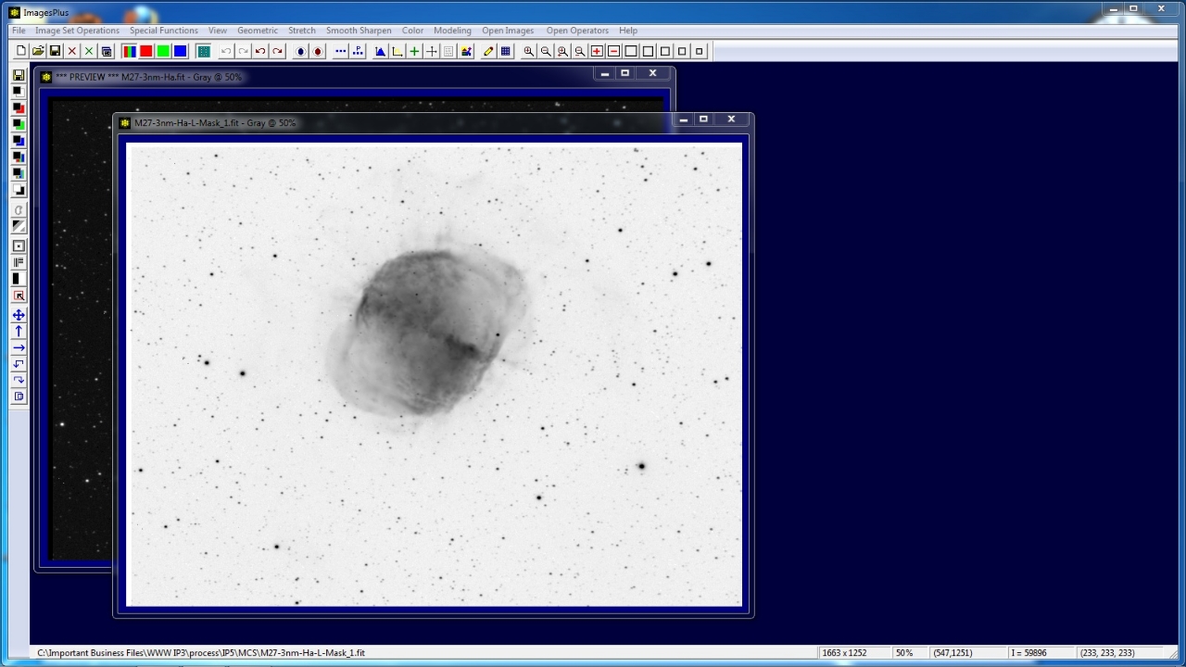1186x667 pixels.
Task: Open the Color menu
Action: pos(413,31)
